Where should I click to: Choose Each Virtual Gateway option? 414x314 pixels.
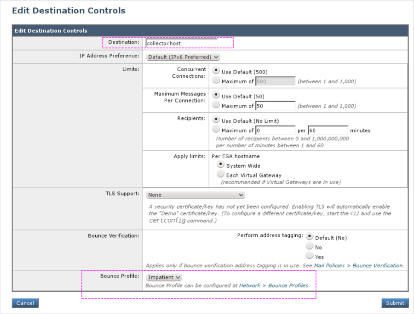(221, 174)
